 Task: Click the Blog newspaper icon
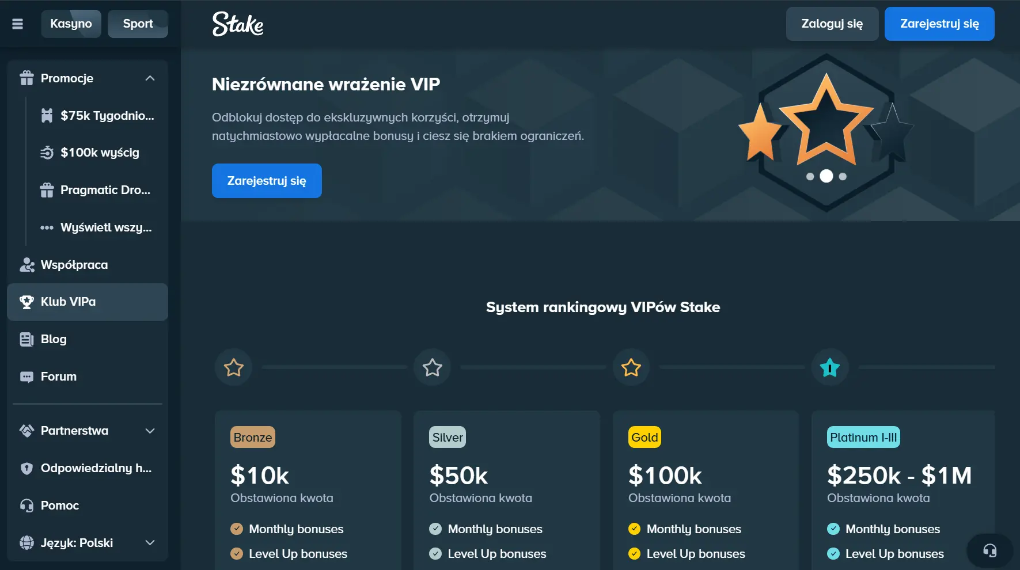pos(26,339)
